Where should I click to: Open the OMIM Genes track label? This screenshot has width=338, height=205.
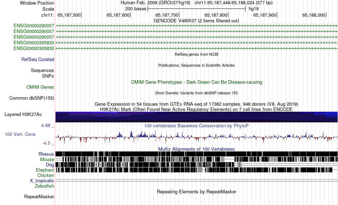[40, 87]
